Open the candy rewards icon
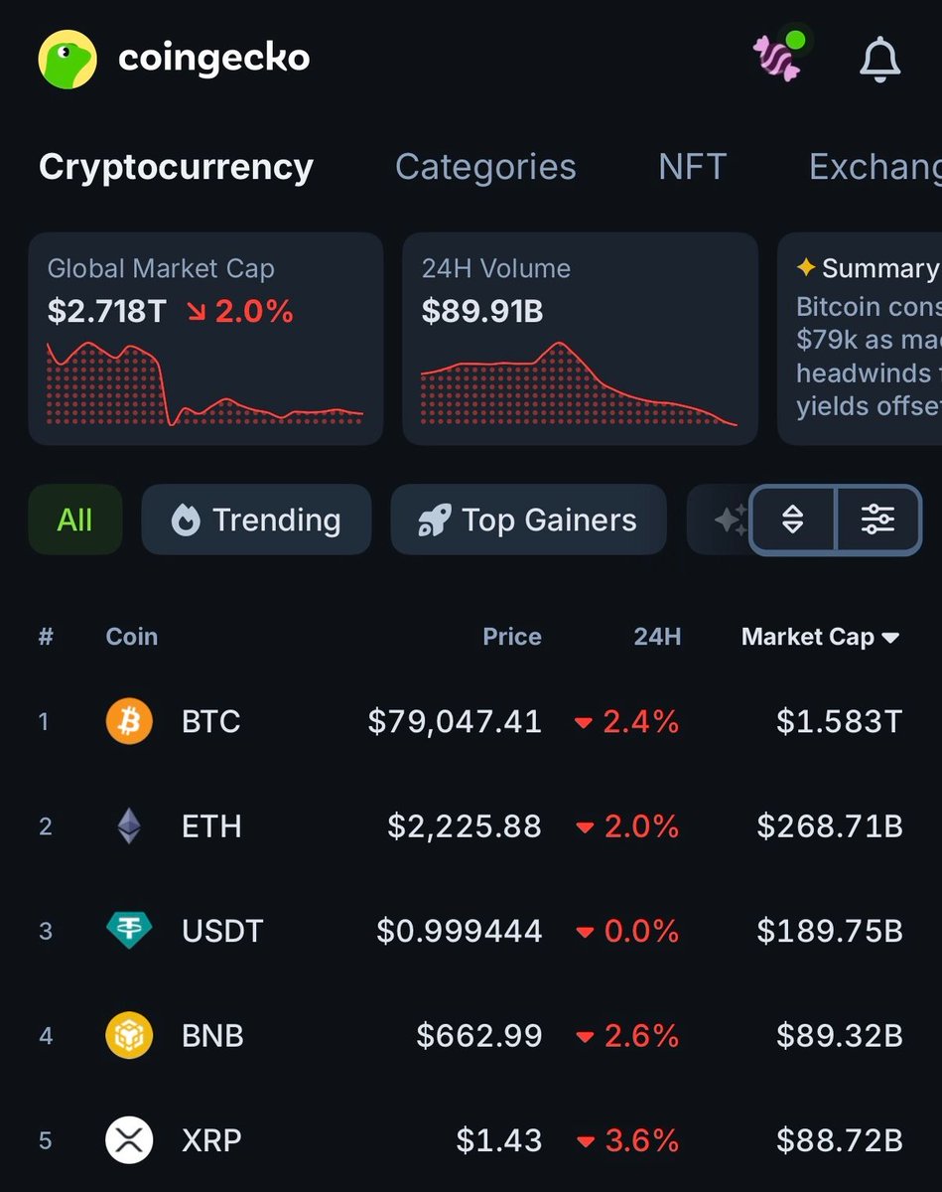The height and width of the screenshot is (1192, 942). [x=779, y=56]
